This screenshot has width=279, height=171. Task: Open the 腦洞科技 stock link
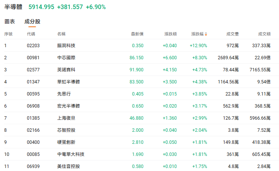[x=66, y=46]
